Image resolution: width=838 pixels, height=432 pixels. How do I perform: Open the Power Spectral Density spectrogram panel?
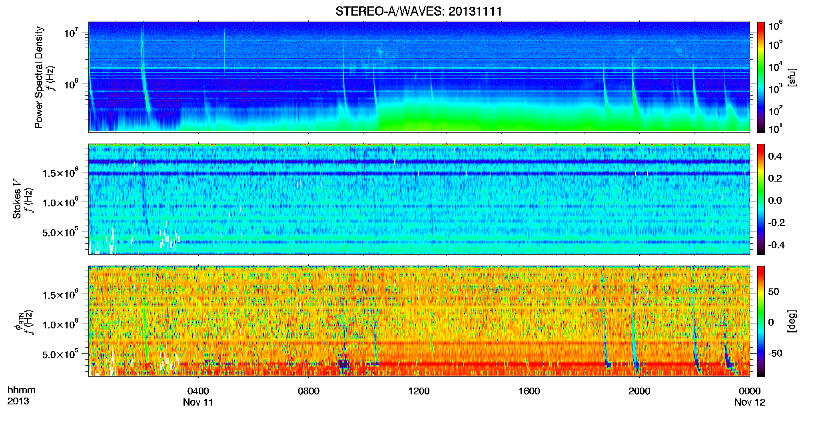[419, 76]
